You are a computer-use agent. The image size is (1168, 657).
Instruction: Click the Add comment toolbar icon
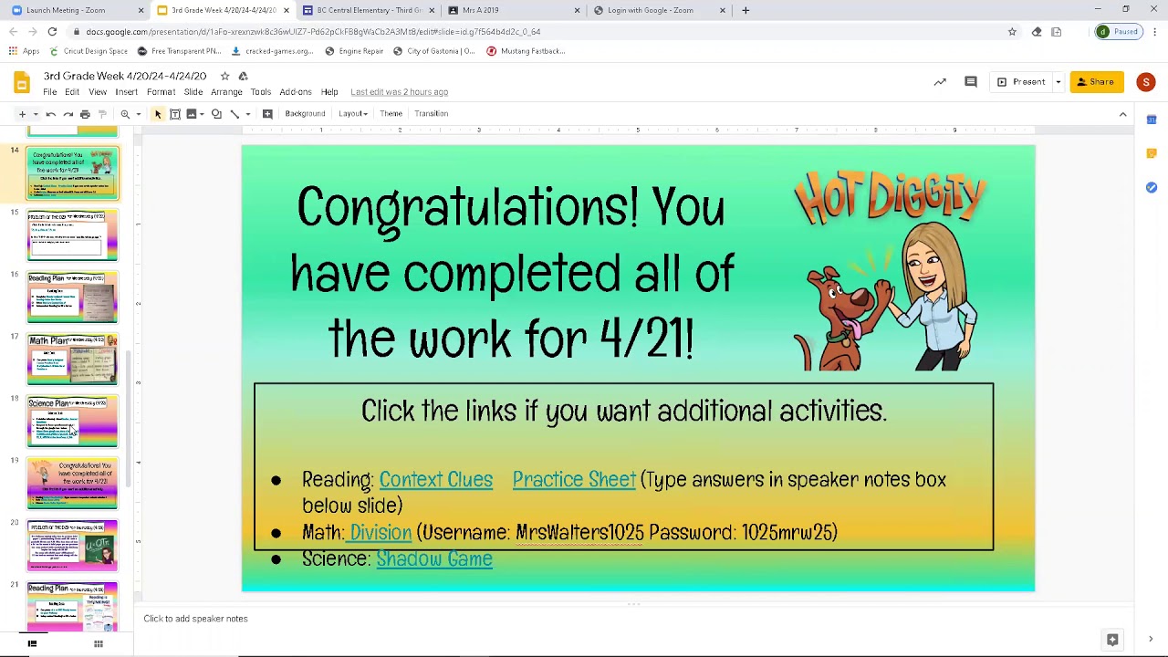coord(267,114)
